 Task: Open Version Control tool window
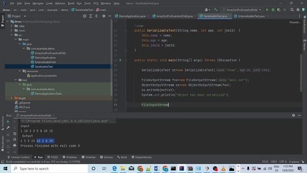pos(19,157)
